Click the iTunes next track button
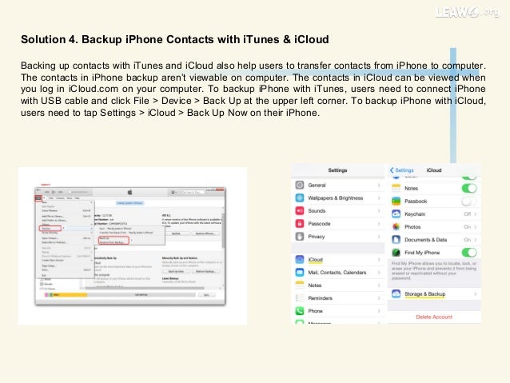This screenshot has height=383, width=510. pyautogui.click(x=61, y=192)
